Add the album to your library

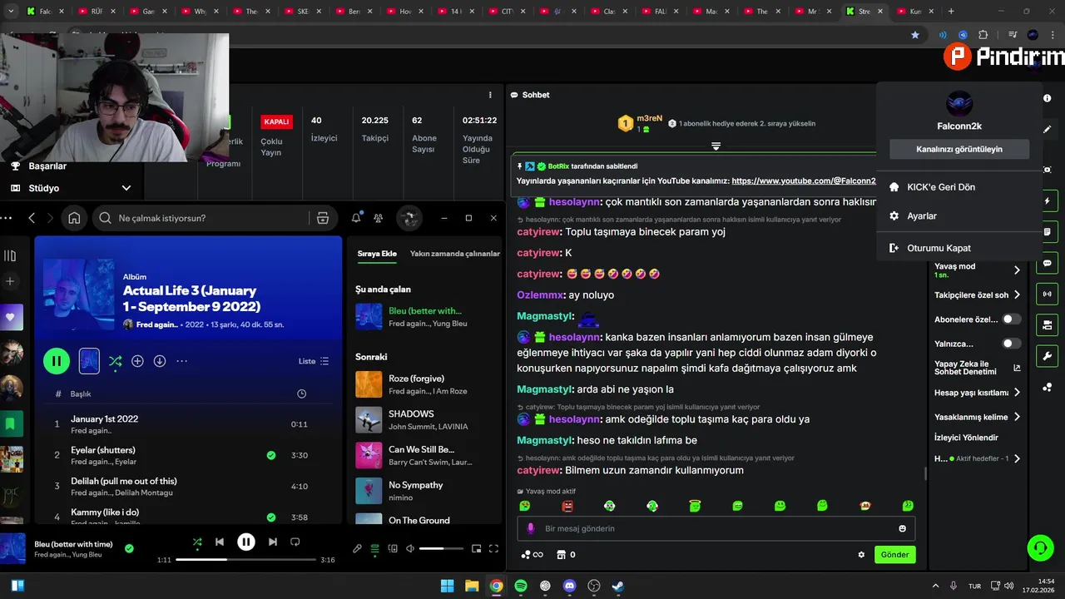pos(137,361)
